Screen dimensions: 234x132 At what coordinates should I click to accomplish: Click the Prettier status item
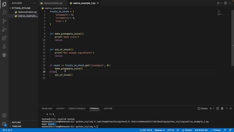(x=215, y=130)
